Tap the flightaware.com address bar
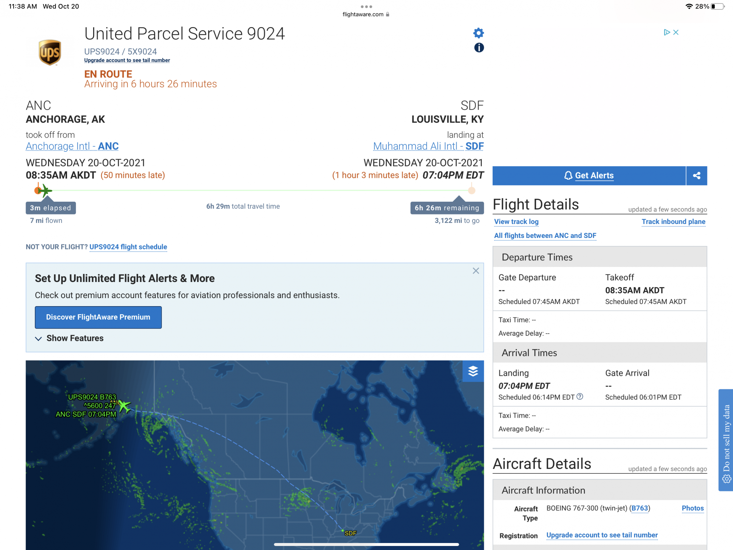This screenshot has height=550, width=733. coord(366,14)
